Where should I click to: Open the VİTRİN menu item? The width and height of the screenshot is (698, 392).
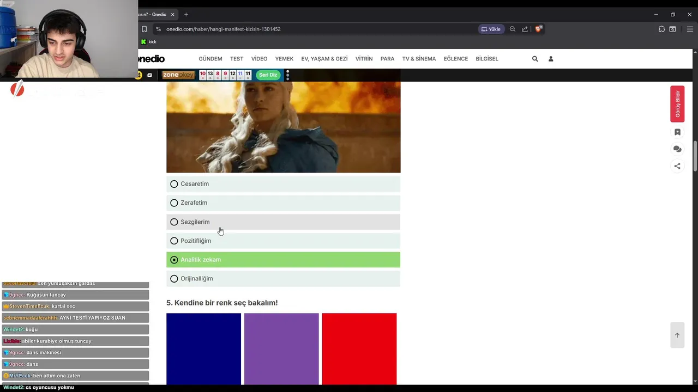point(364,59)
